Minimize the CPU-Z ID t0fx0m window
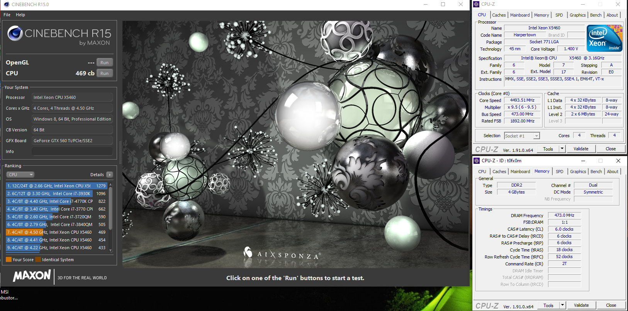This screenshot has height=311, width=628. point(583,161)
